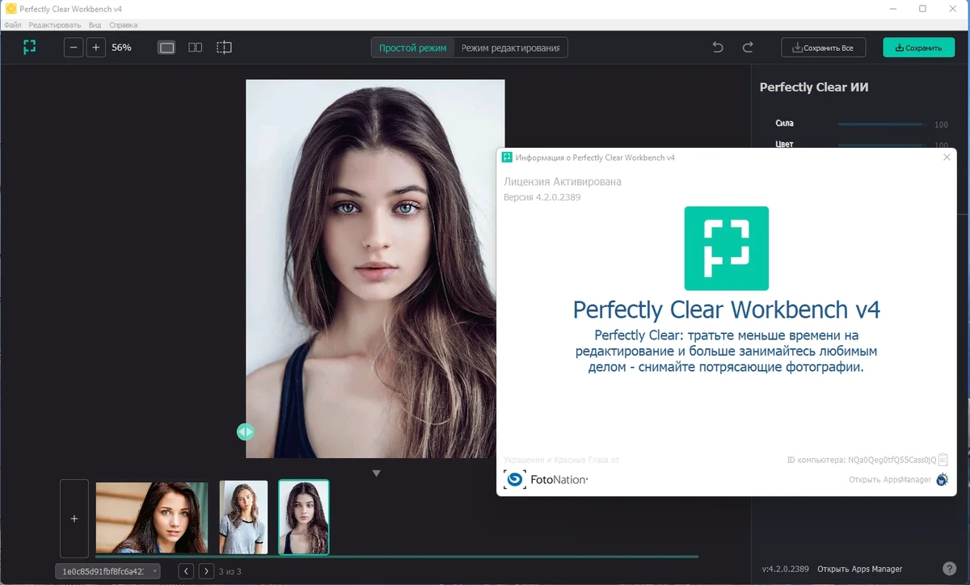The height and width of the screenshot is (585, 970).
Task: Copy computer ID with clipboard icon
Action: point(943,460)
